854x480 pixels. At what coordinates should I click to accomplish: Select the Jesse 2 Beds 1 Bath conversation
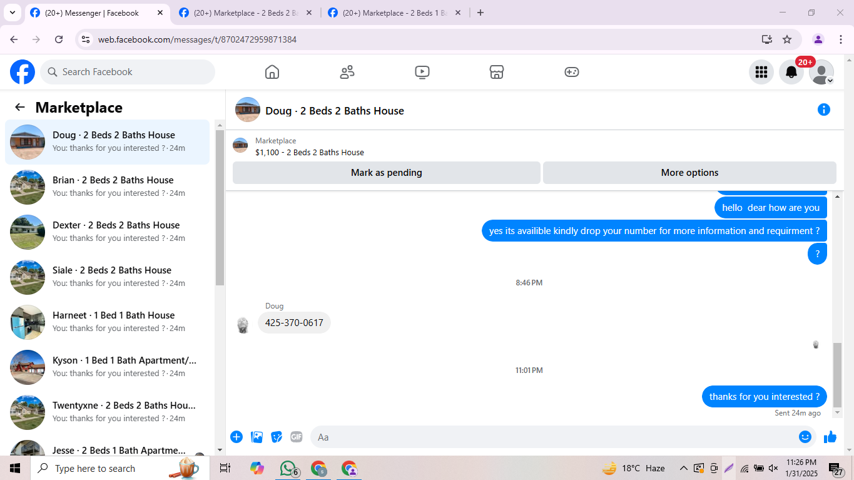tap(107, 446)
